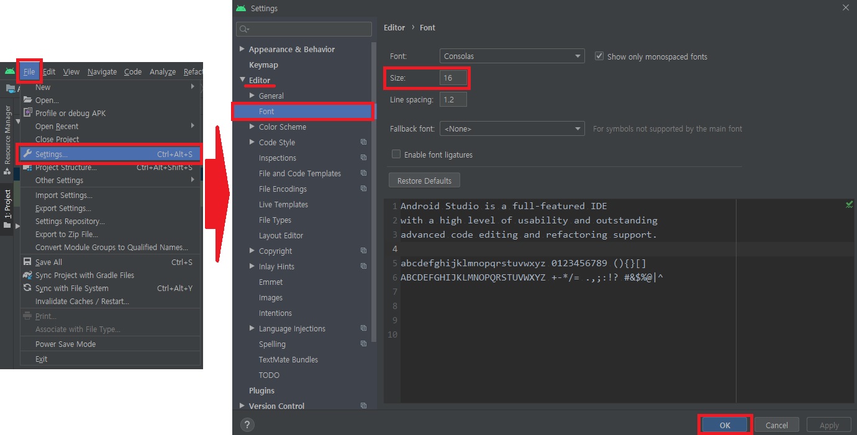
Task: Collapse the Editor section
Action: (242, 80)
